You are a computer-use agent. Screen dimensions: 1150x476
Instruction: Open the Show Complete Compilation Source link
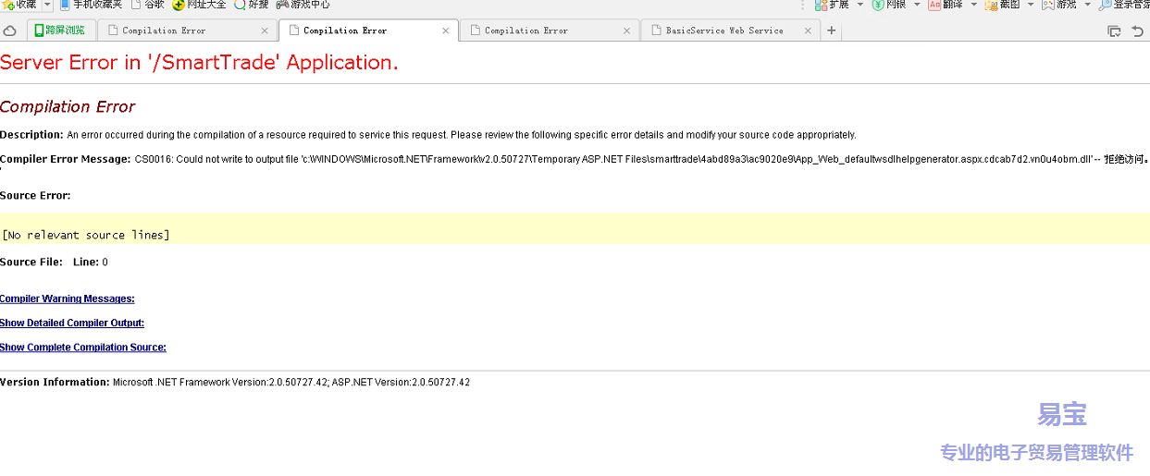(x=83, y=348)
